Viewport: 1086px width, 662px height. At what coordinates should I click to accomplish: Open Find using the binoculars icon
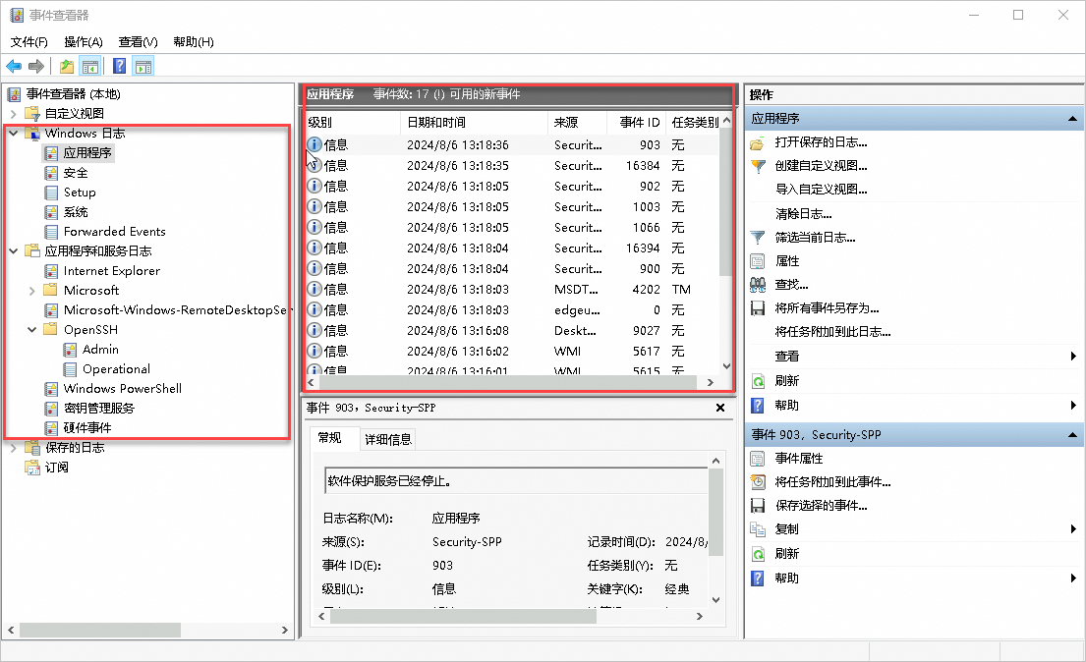[x=757, y=285]
